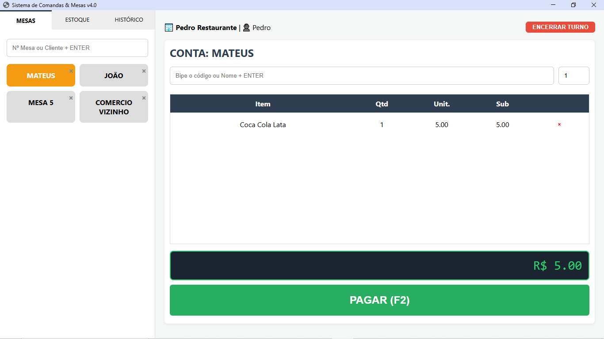This screenshot has width=604, height=339.
Task: Focus the product code or name field
Action: pos(362,75)
